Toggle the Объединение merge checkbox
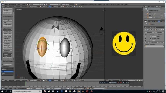166x93 pixels. click(150, 36)
